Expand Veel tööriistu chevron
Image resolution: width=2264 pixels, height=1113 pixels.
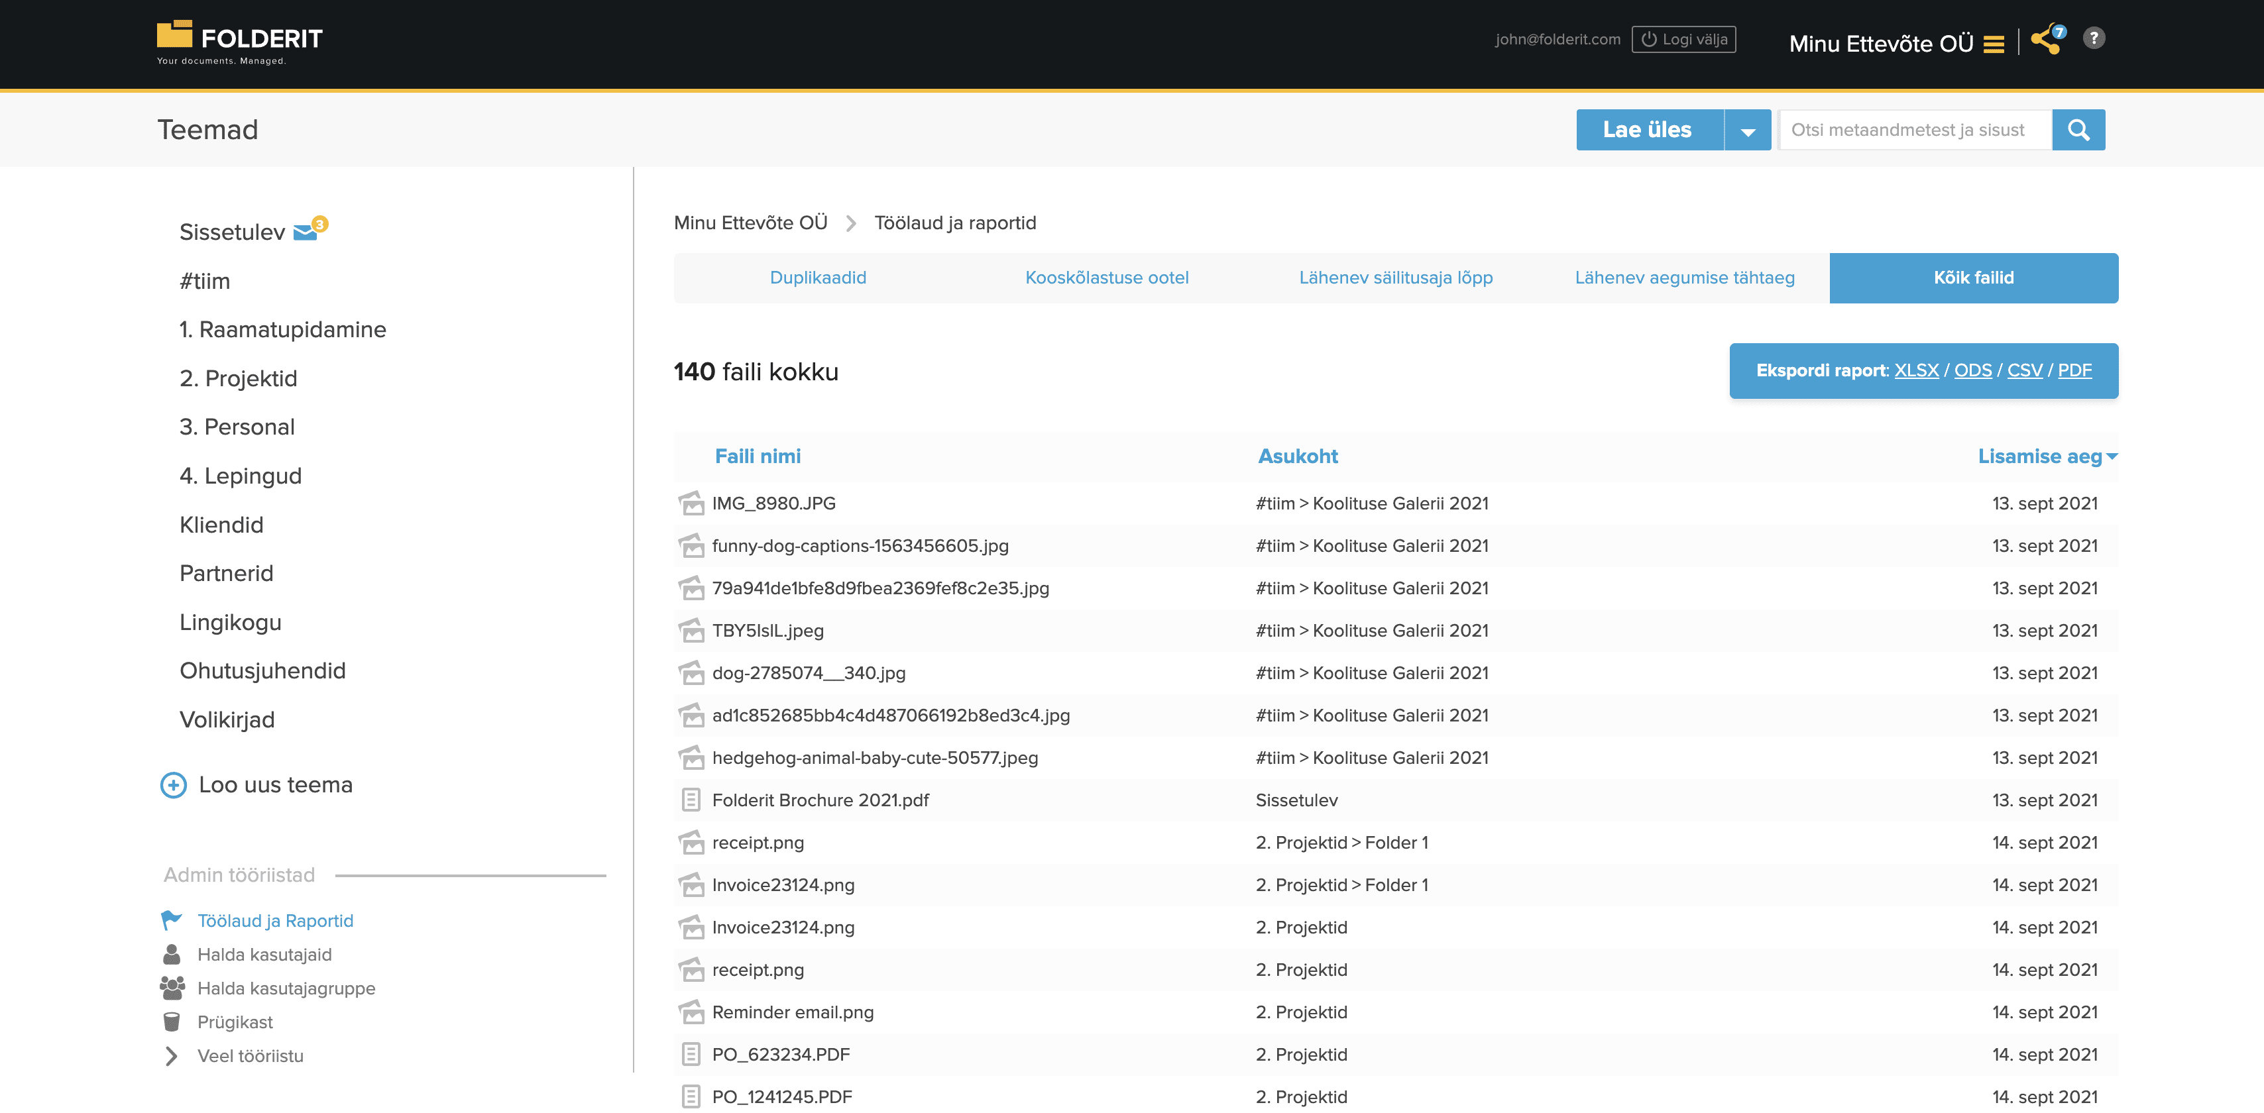(172, 1056)
